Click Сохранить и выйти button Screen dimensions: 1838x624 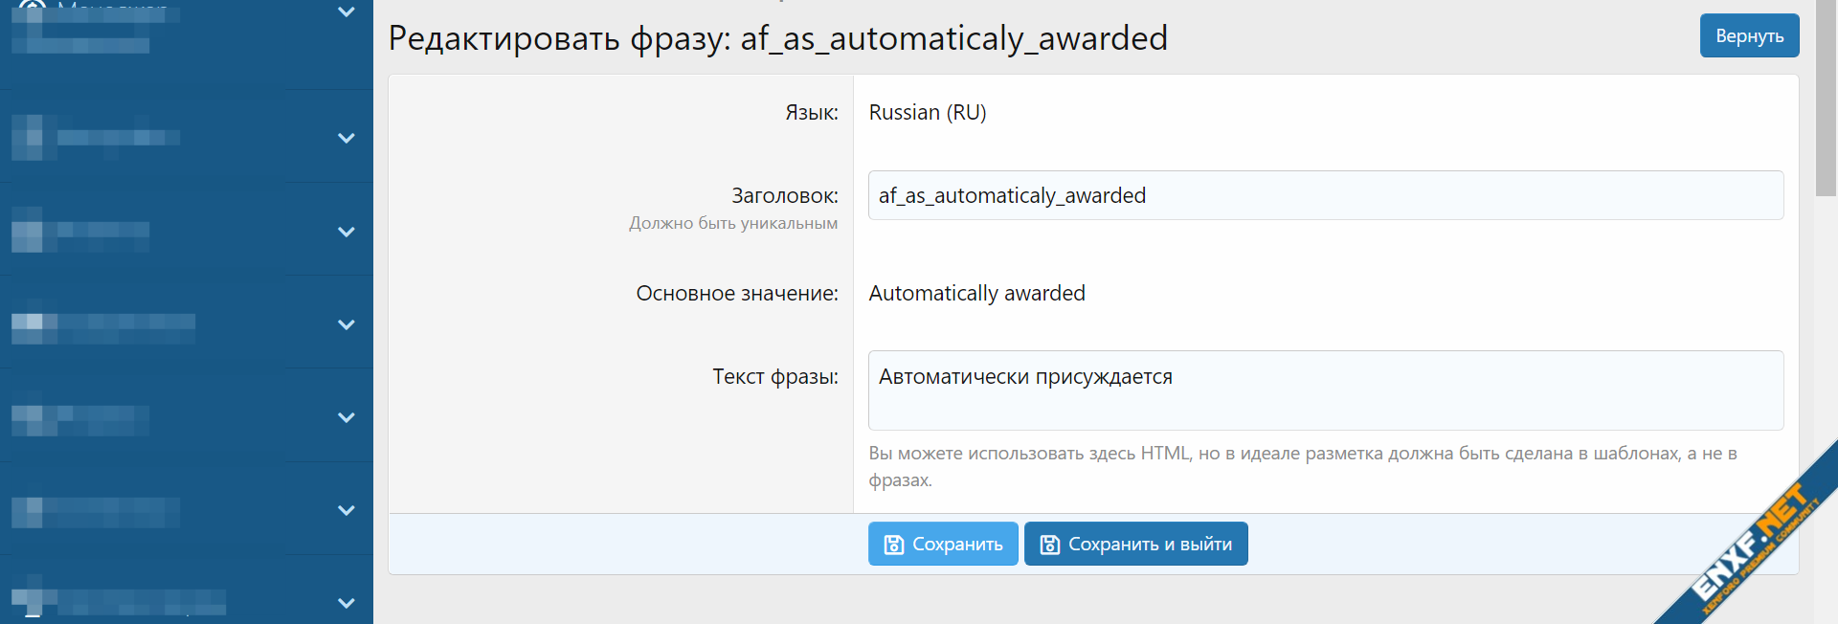pyautogui.click(x=1135, y=544)
